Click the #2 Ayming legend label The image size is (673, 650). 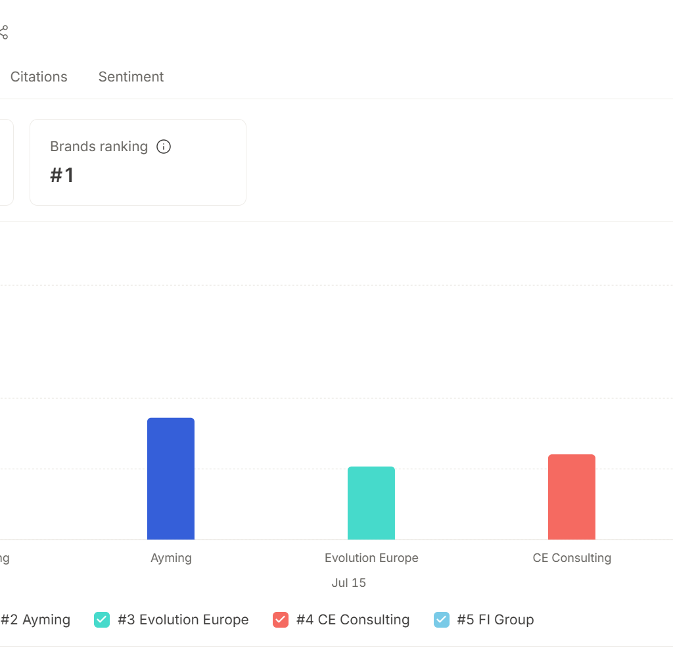[35, 620]
